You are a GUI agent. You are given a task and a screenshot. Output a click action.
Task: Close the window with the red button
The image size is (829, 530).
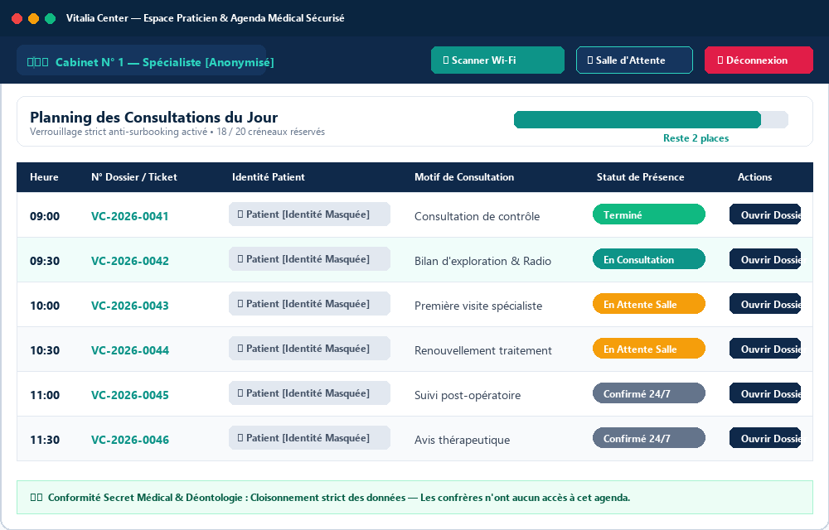[x=17, y=18]
